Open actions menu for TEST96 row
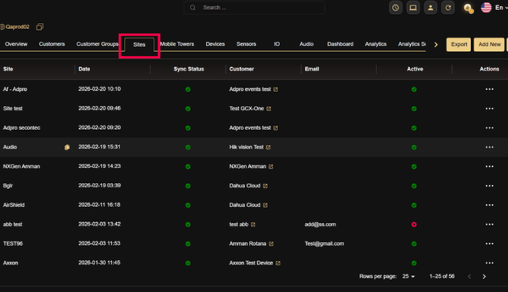 pyautogui.click(x=489, y=244)
